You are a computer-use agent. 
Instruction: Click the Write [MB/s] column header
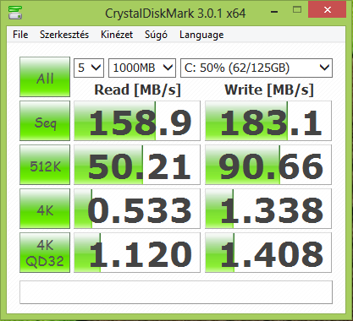coord(269,90)
